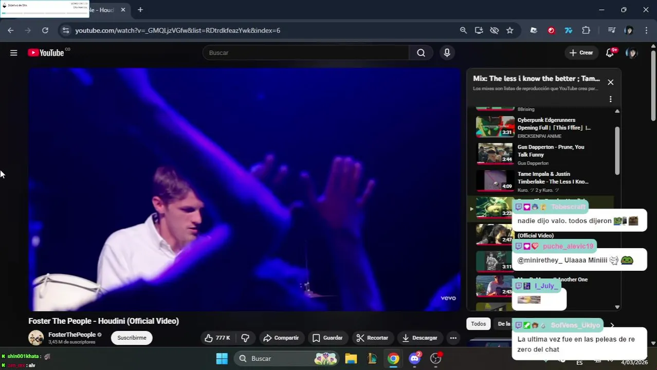Open YouTube notifications bell
This screenshot has width=657, height=370.
coord(610,52)
